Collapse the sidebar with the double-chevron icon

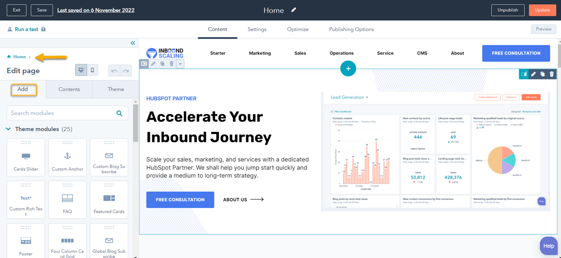coord(133,43)
